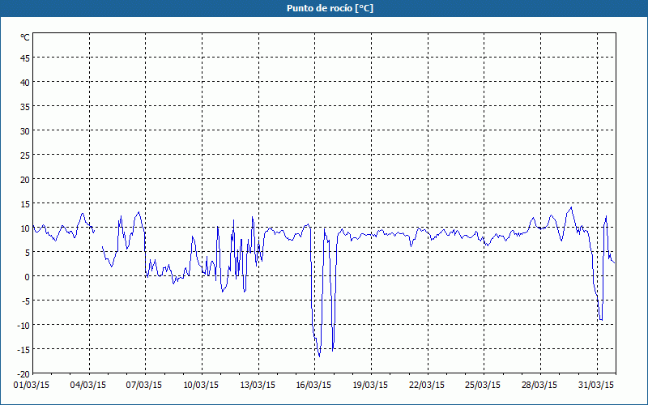Image resolution: width=648 pixels, height=405 pixels.
Task: Click the 20 value on the y-axis
Action: pyautogui.click(x=25, y=180)
